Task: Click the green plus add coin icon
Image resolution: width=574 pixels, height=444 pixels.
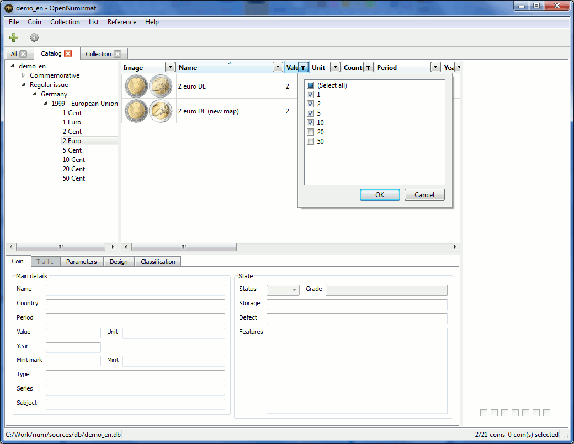Action: [14, 37]
